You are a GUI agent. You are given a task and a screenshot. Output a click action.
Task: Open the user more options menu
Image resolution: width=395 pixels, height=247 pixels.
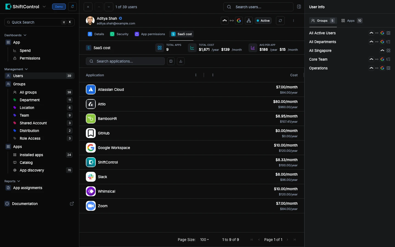pyautogui.click(x=294, y=21)
